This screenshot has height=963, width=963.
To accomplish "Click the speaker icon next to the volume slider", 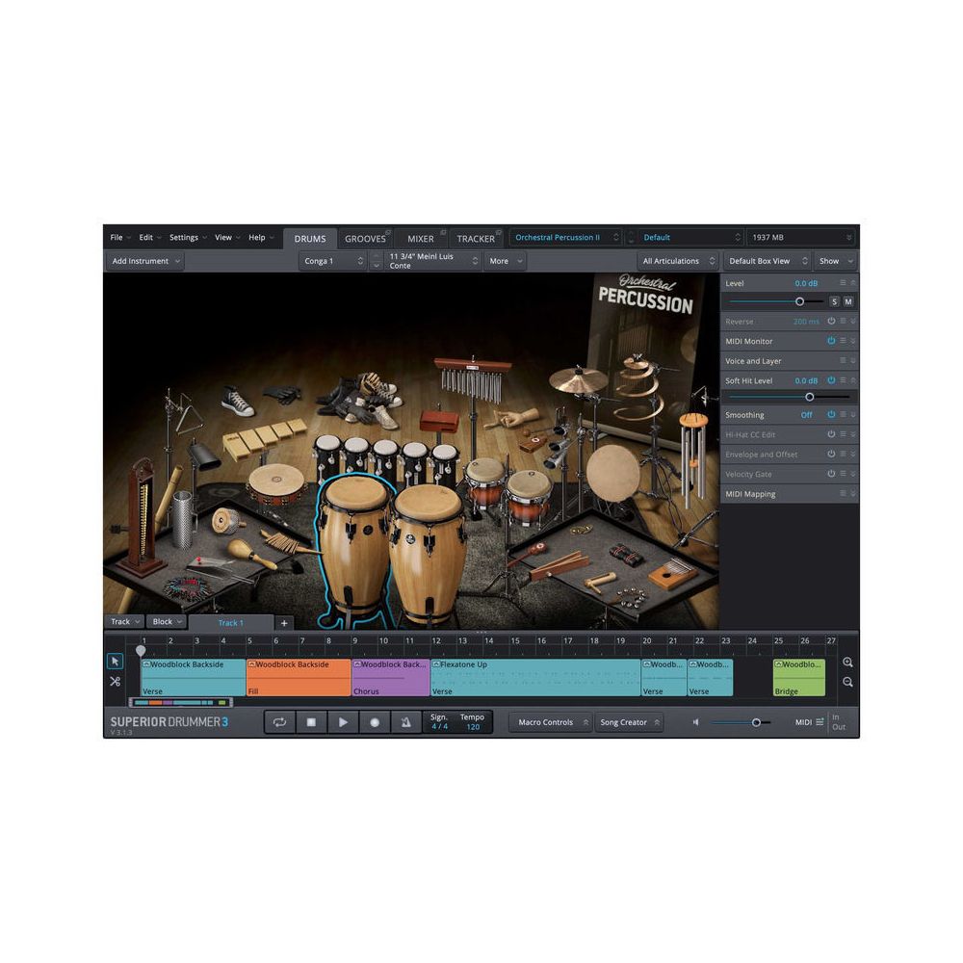I will (695, 722).
